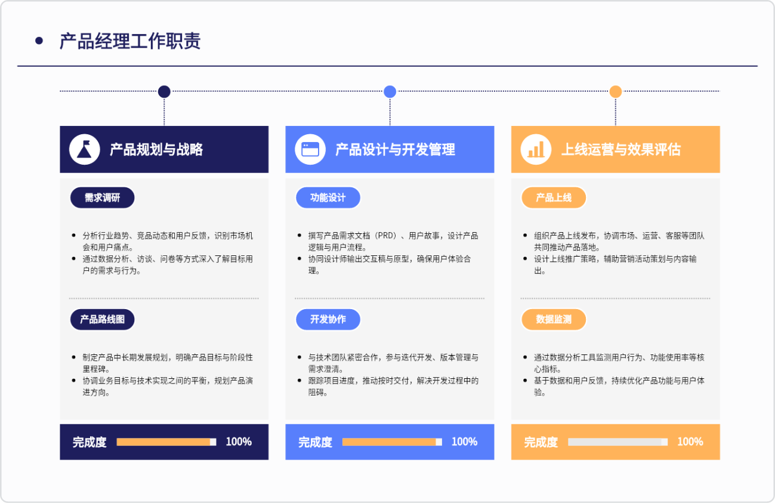Click the text starting 基于数据和用户反馈
This screenshot has width=775, height=503.
point(619,386)
